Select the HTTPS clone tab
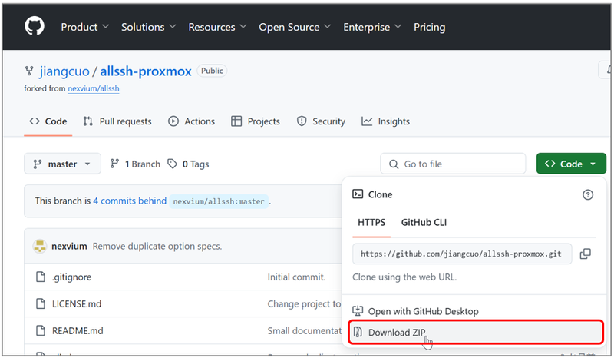 pos(371,223)
